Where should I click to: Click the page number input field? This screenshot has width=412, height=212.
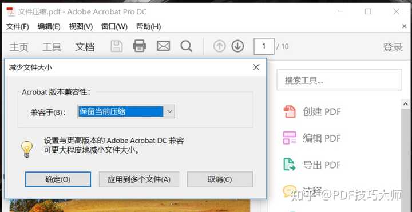[x=264, y=46]
